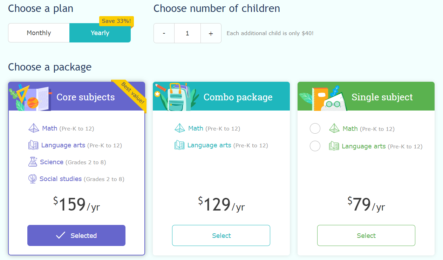Screen dimensions: 443x260
Task: Click the Core subjects package header
Action: tap(86, 97)
